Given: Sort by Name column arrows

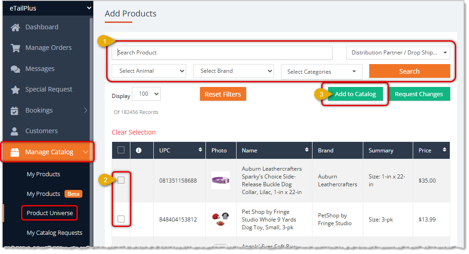Looking at the screenshot, I should click(x=307, y=150).
